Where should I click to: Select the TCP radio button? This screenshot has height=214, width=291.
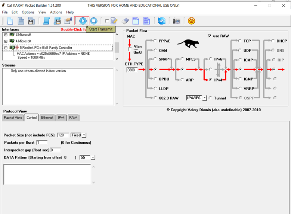[x=240, y=41]
